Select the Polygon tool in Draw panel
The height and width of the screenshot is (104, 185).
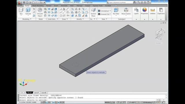pyautogui.click(x=61, y=15)
